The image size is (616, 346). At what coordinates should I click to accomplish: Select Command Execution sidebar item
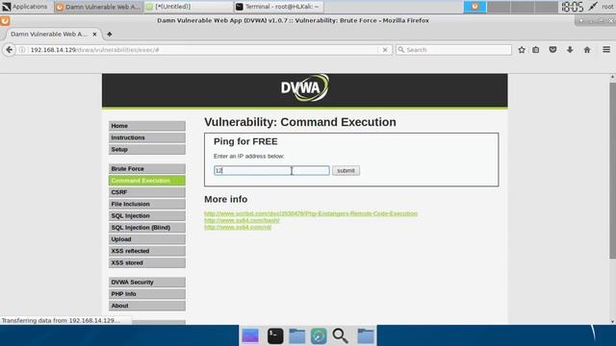pyautogui.click(x=147, y=180)
